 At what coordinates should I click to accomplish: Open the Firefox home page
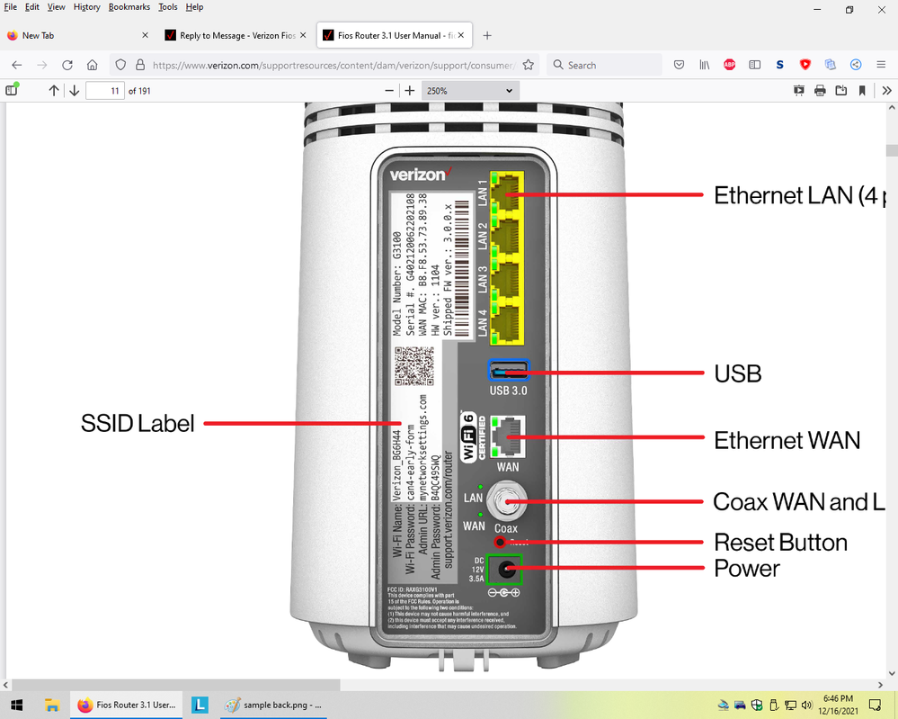pos(93,65)
